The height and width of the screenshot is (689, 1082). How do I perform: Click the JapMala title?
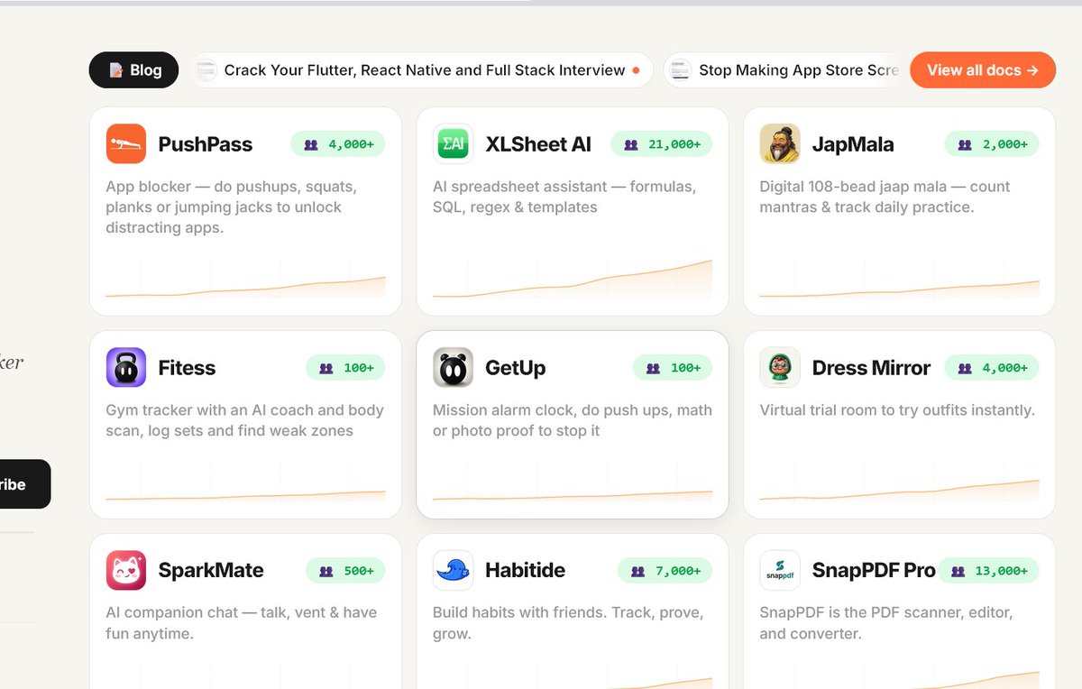(853, 144)
